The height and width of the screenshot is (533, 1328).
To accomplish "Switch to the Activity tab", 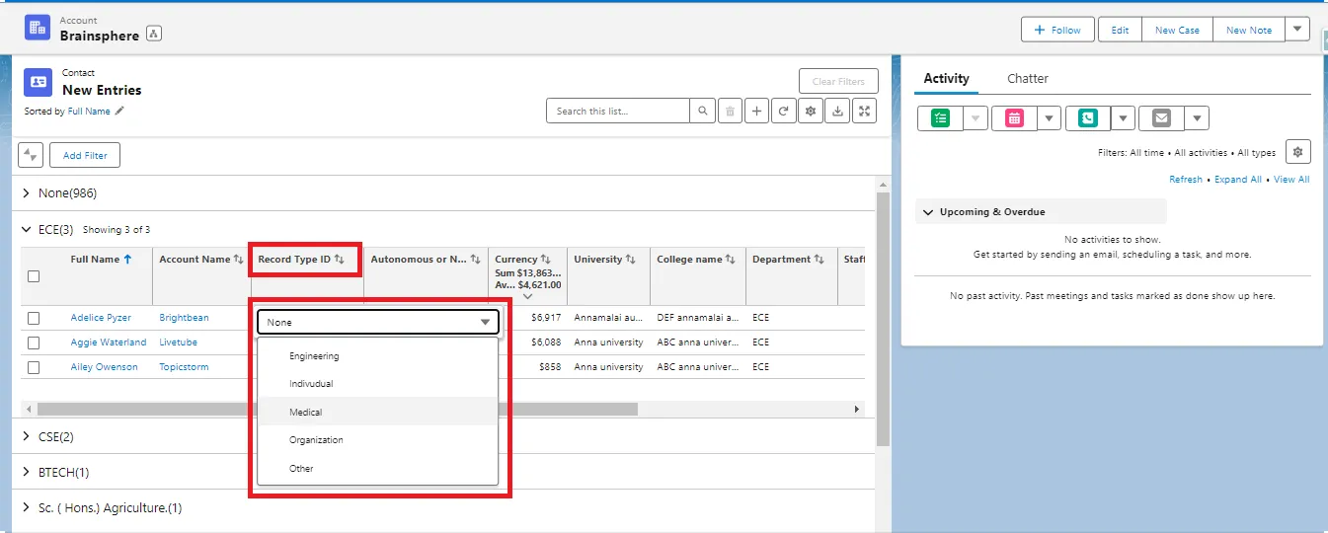I will (x=946, y=79).
